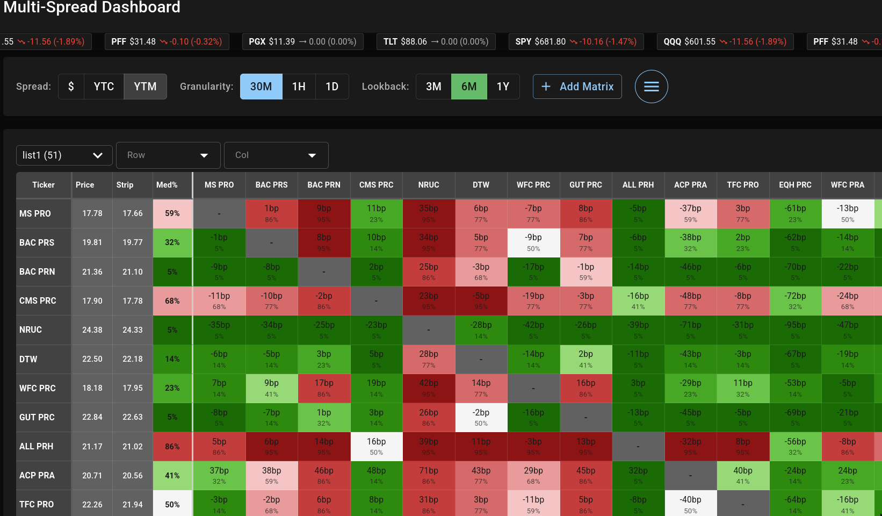Click the plus icon inside the Add Matrix button
The image size is (882, 516).
click(546, 87)
